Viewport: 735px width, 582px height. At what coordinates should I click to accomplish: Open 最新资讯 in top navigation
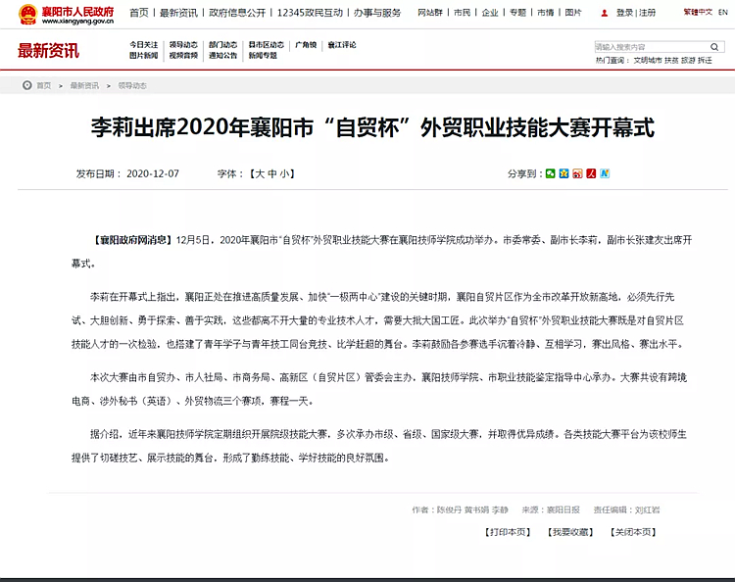pyautogui.click(x=178, y=13)
